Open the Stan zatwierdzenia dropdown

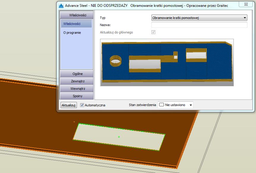[x=175, y=105]
